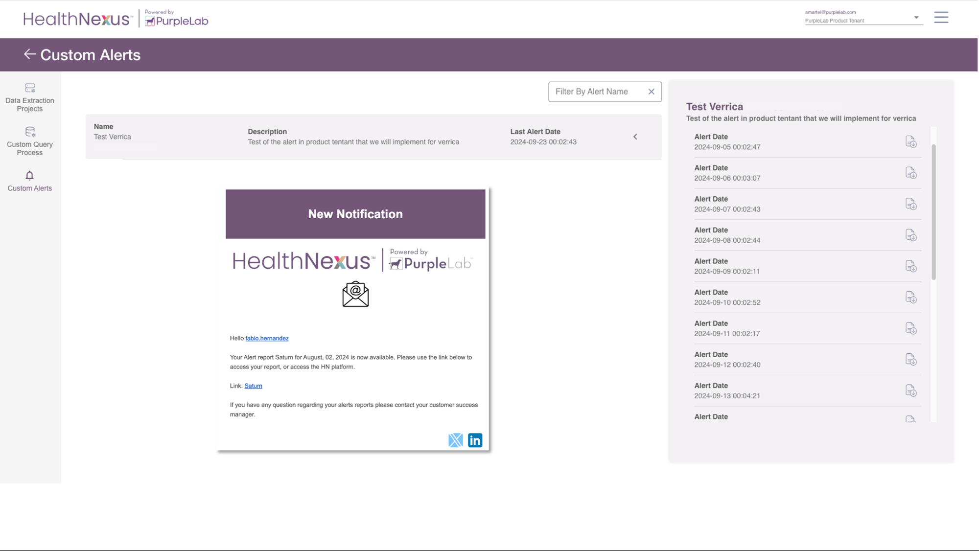The height and width of the screenshot is (551, 979).
Task: Open Custom Query Process in the sidebar
Action: (x=29, y=141)
